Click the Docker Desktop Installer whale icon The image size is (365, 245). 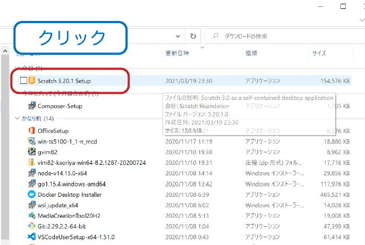click(32, 194)
